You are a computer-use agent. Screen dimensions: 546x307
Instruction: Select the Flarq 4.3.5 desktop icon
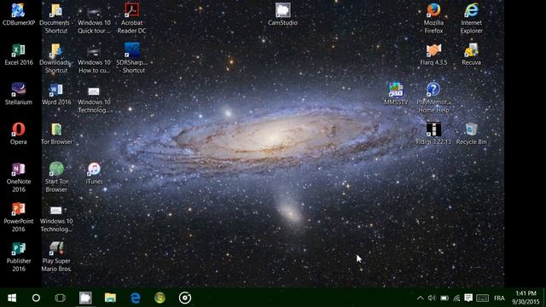[x=433, y=55]
